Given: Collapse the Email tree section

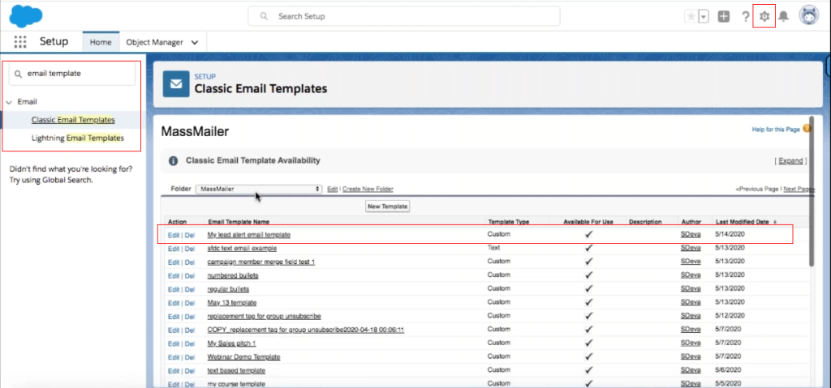Looking at the screenshot, I should click(x=9, y=101).
